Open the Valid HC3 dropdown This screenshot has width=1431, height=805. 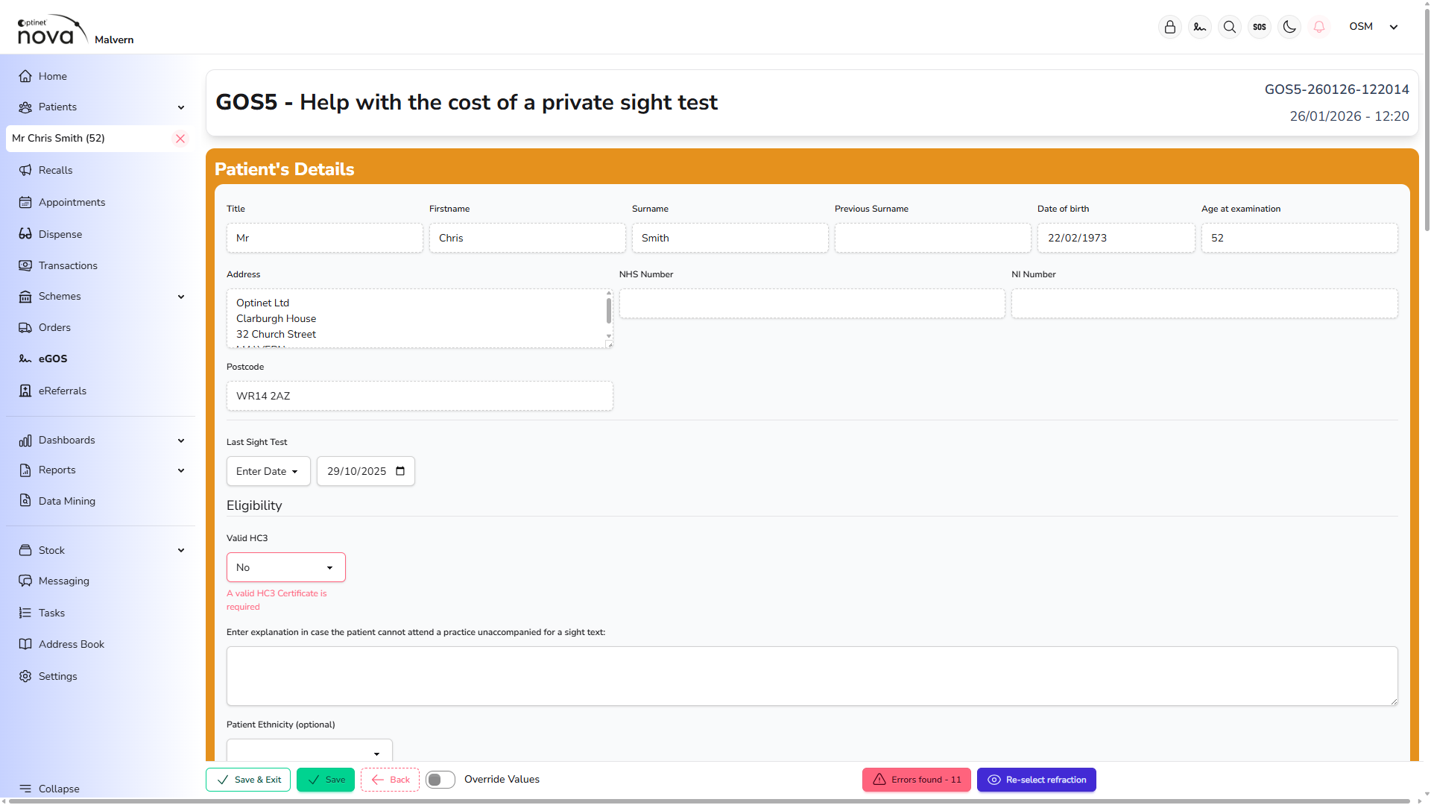(x=285, y=567)
